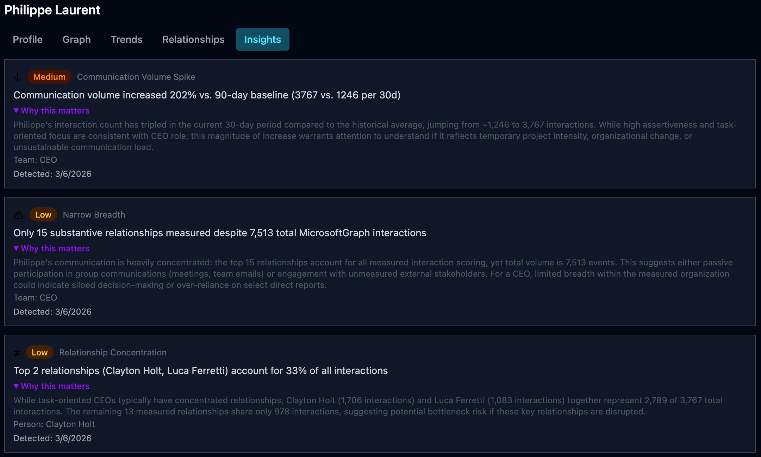Click the Communication volume increased 202% headline

(207, 95)
